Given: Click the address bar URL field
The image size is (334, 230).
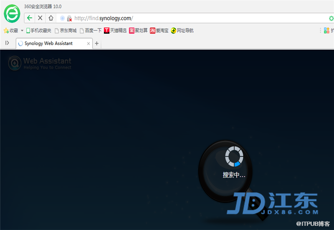Looking at the screenshot, I should tap(192, 18).
